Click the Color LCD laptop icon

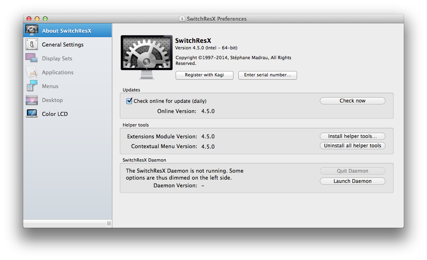pos(32,113)
